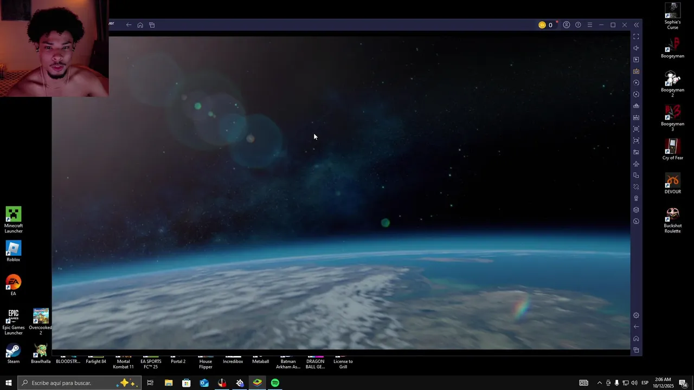Collapse the BlueStacks side toolbar
This screenshot has height=390, width=694.
click(x=637, y=25)
